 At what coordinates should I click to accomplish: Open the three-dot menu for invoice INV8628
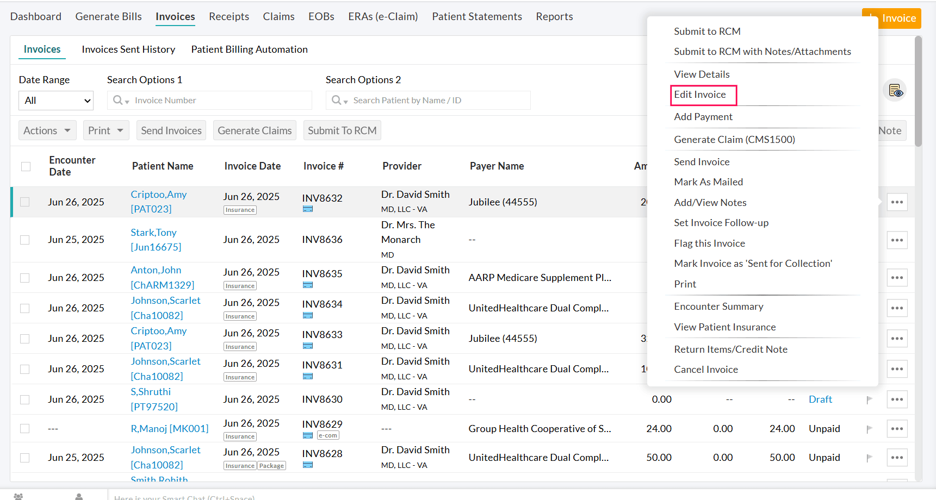(897, 458)
